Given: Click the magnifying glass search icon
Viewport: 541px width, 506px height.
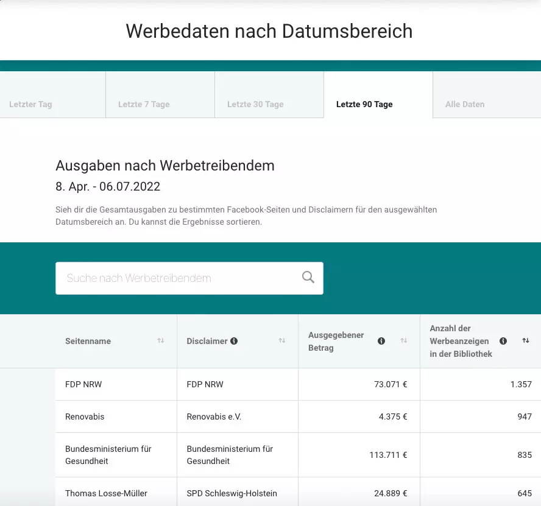Looking at the screenshot, I should click(308, 277).
